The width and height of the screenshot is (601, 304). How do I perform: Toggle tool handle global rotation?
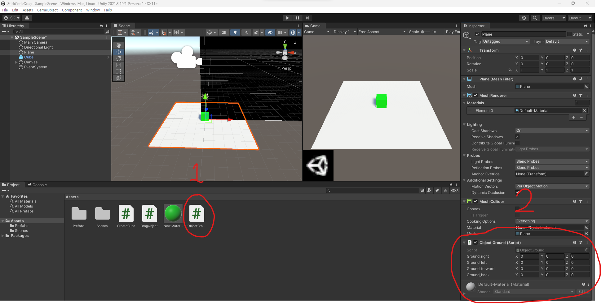click(135, 32)
